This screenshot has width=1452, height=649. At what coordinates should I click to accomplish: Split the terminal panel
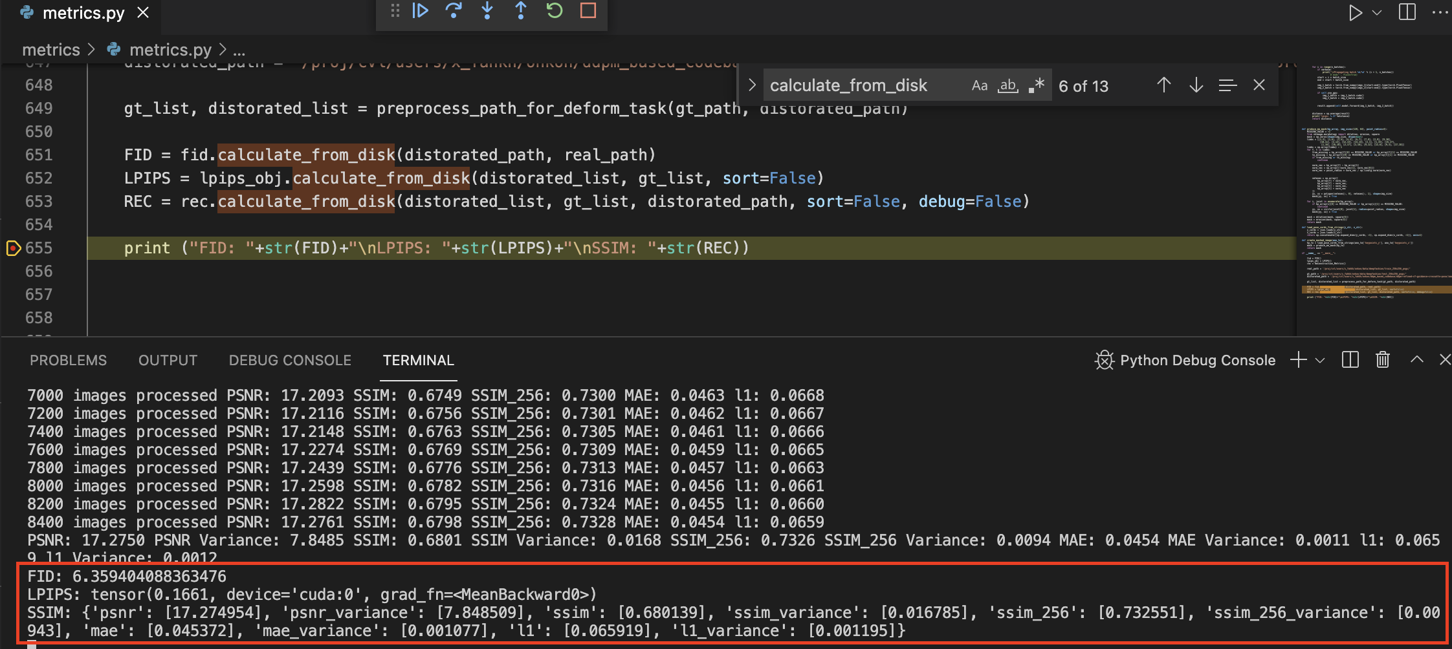click(1350, 360)
